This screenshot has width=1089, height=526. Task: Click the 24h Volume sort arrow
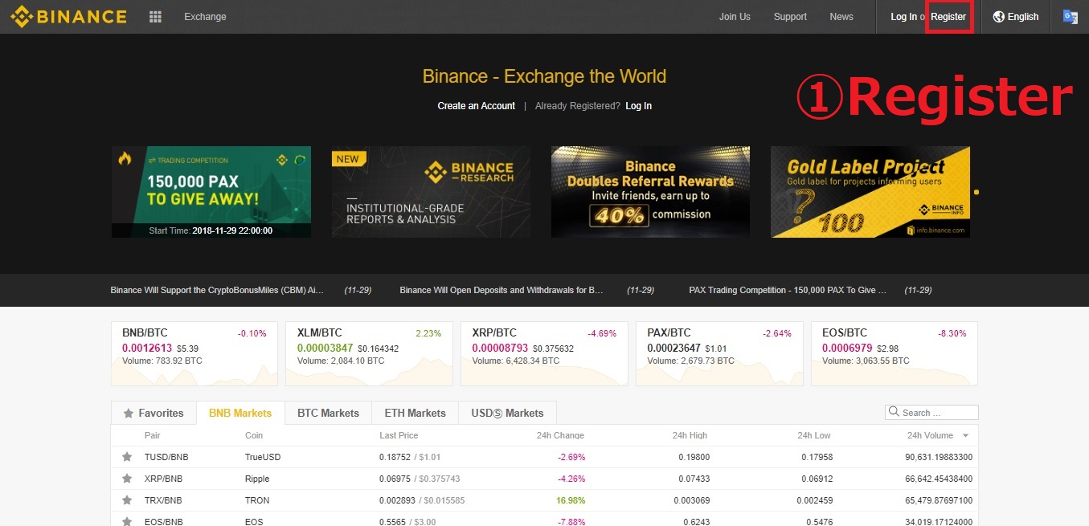point(965,435)
